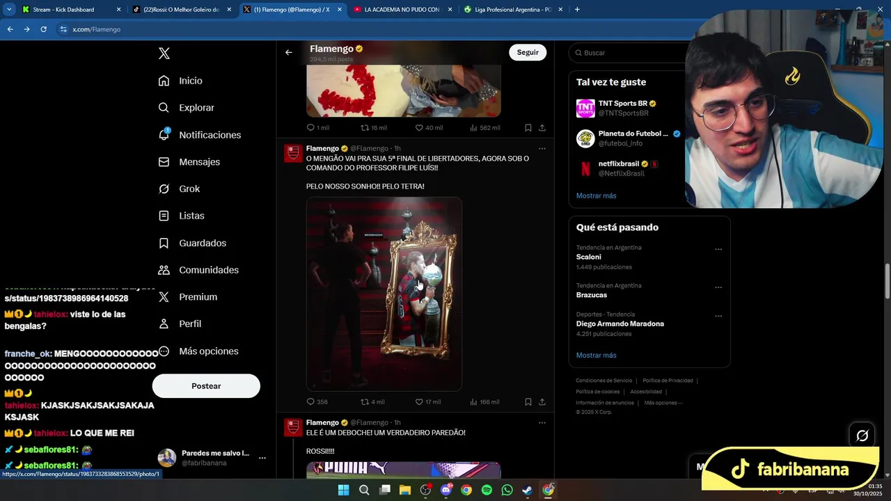Open Política de Privacidad footer link
Screen dimensions: 891x501
(x=668, y=381)
